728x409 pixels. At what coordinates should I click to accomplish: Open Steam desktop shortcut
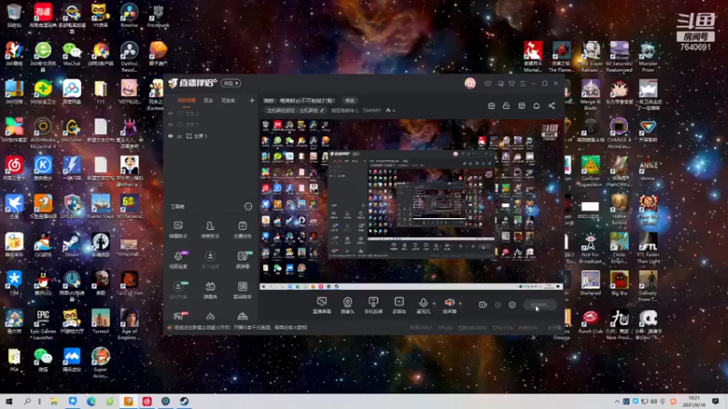[72, 245]
